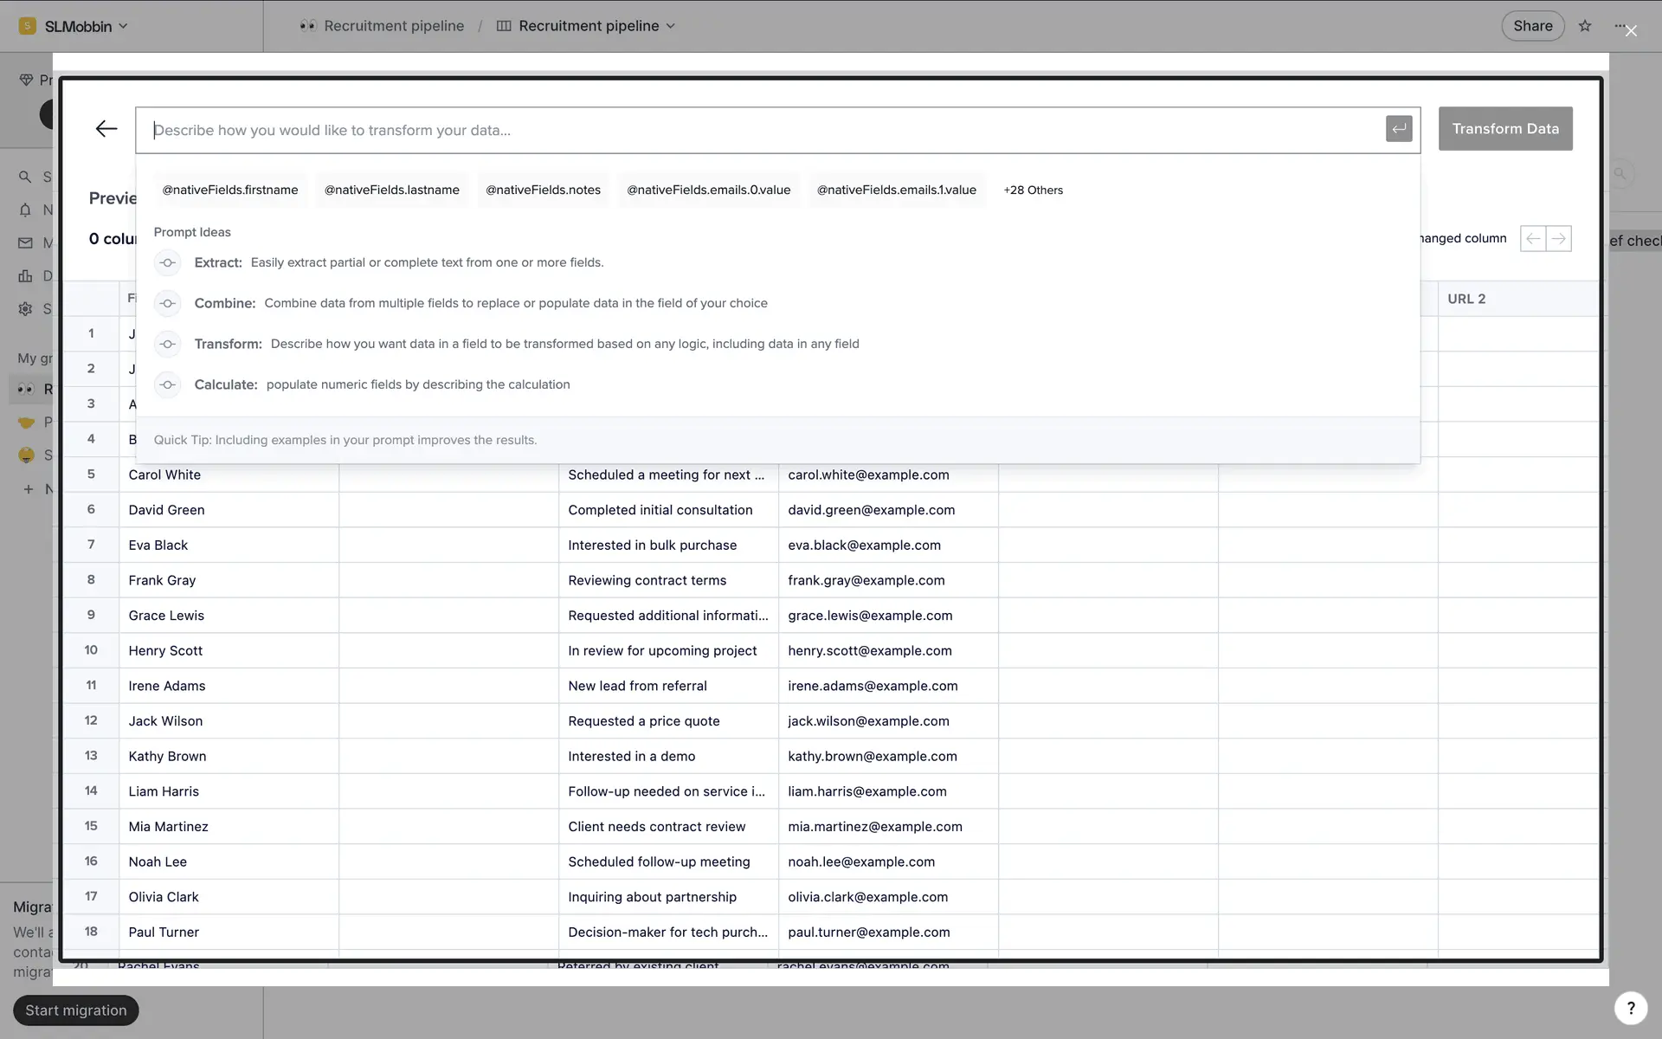Click the enter/submit icon in prompt field
This screenshot has width=1662, height=1039.
click(1398, 129)
